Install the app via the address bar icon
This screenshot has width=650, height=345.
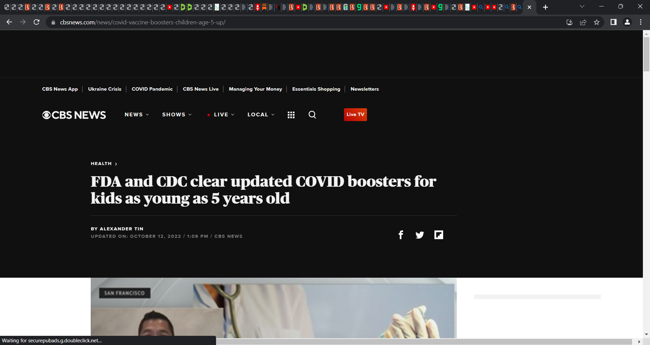pos(569,22)
